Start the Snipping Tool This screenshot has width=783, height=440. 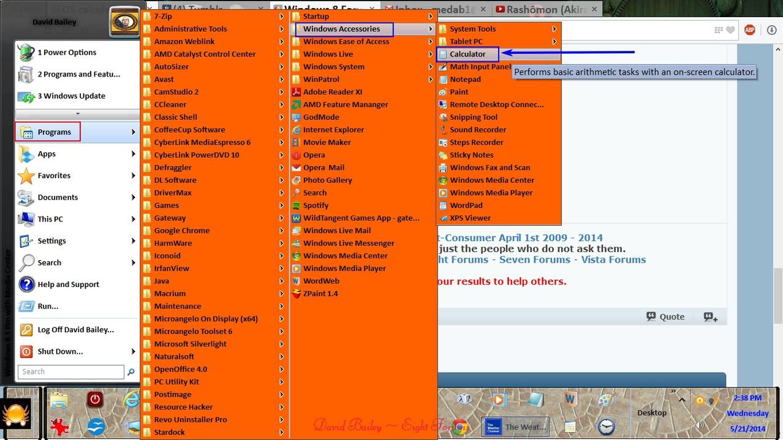(x=474, y=117)
